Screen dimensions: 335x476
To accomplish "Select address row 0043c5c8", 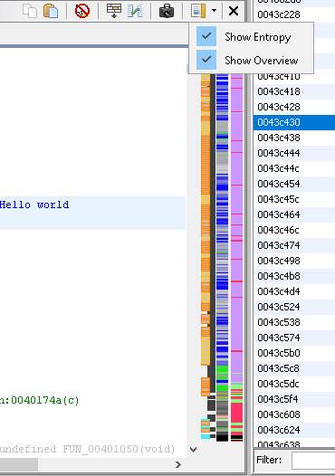I will (294, 368).
